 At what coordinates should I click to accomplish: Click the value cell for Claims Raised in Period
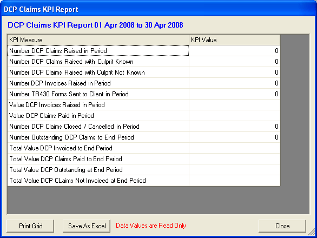tap(235, 51)
